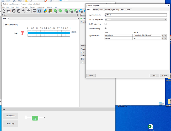Click the Experiment name input field
Image resolution: width=171 pixels, height=131 pixels.
(136, 15)
